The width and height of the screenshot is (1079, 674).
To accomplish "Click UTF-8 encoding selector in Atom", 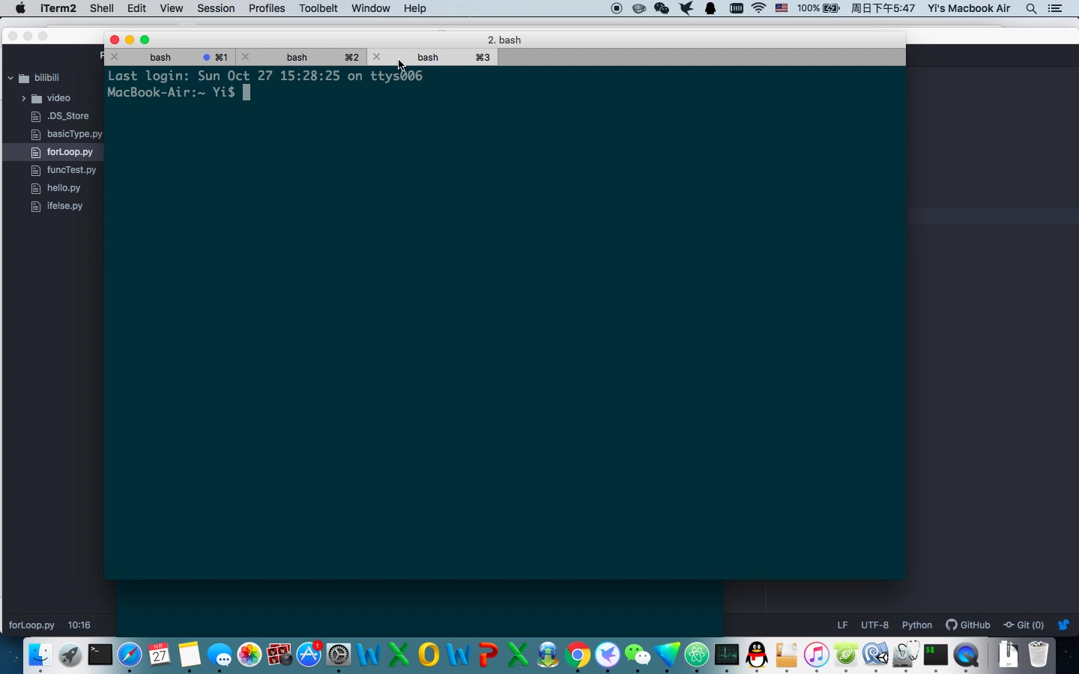I will (874, 625).
